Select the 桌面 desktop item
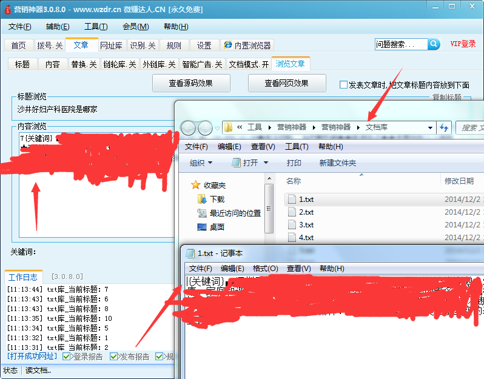 click(x=217, y=227)
